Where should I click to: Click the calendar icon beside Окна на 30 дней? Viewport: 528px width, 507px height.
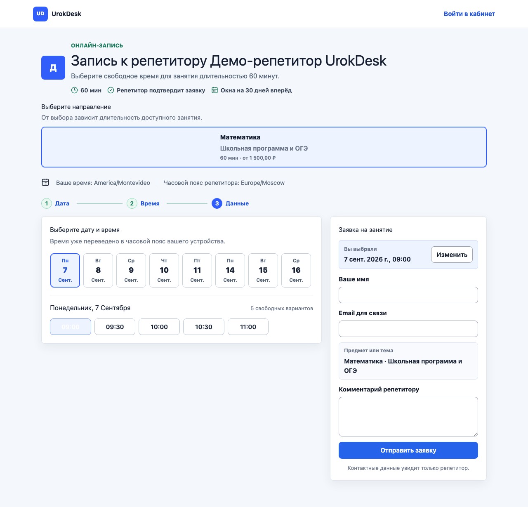pyautogui.click(x=214, y=90)
